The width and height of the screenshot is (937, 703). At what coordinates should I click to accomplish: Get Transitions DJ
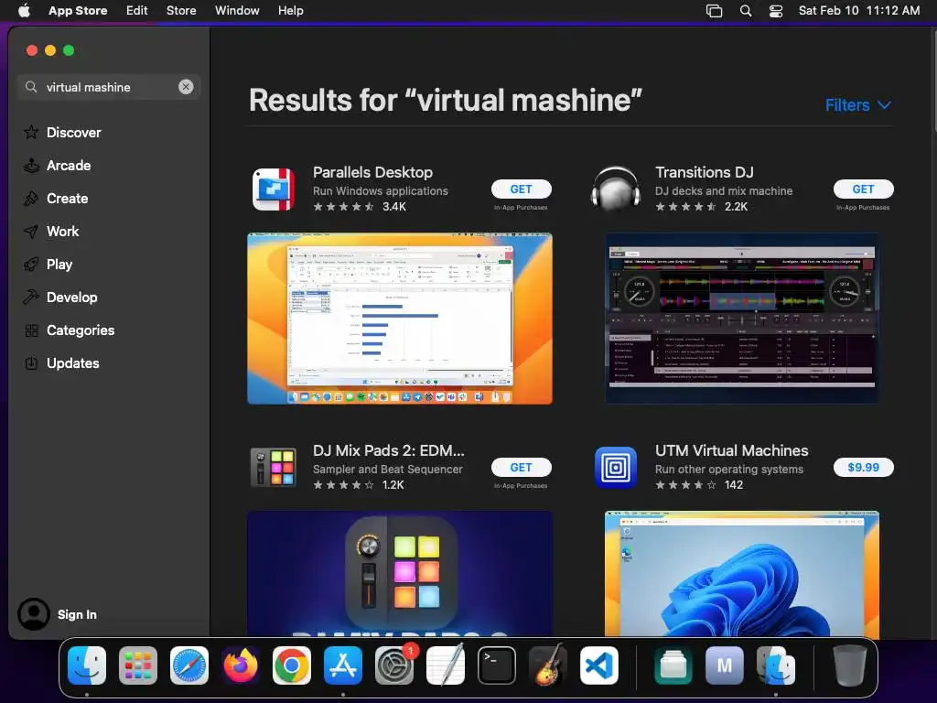[863, 189]
